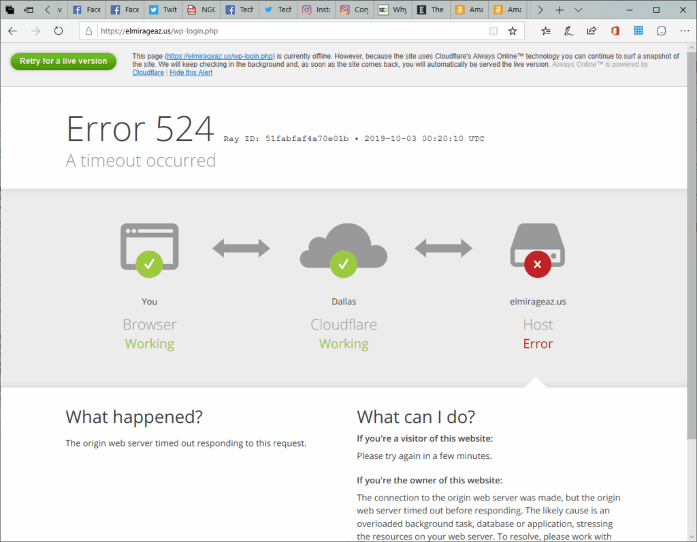The height and width of the screenshot is (542, 697).
Task: Click the Host server error icon
Action: 538,251
